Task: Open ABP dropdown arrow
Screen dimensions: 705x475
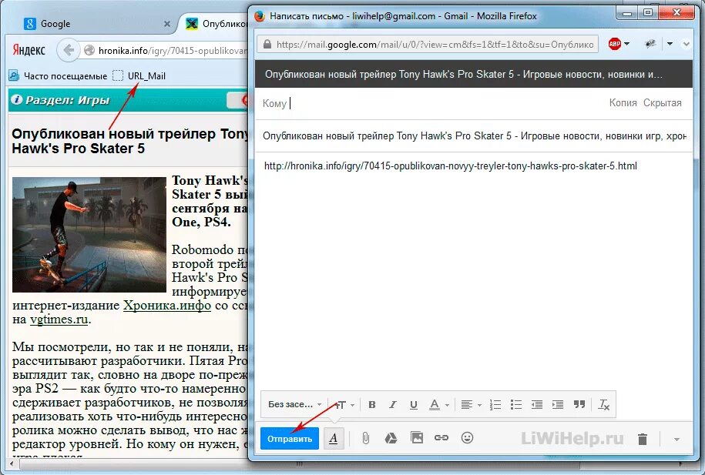Action: pos(626,44)
